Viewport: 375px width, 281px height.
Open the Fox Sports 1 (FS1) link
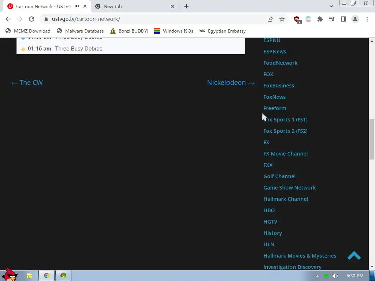click(x=285, y=120)
